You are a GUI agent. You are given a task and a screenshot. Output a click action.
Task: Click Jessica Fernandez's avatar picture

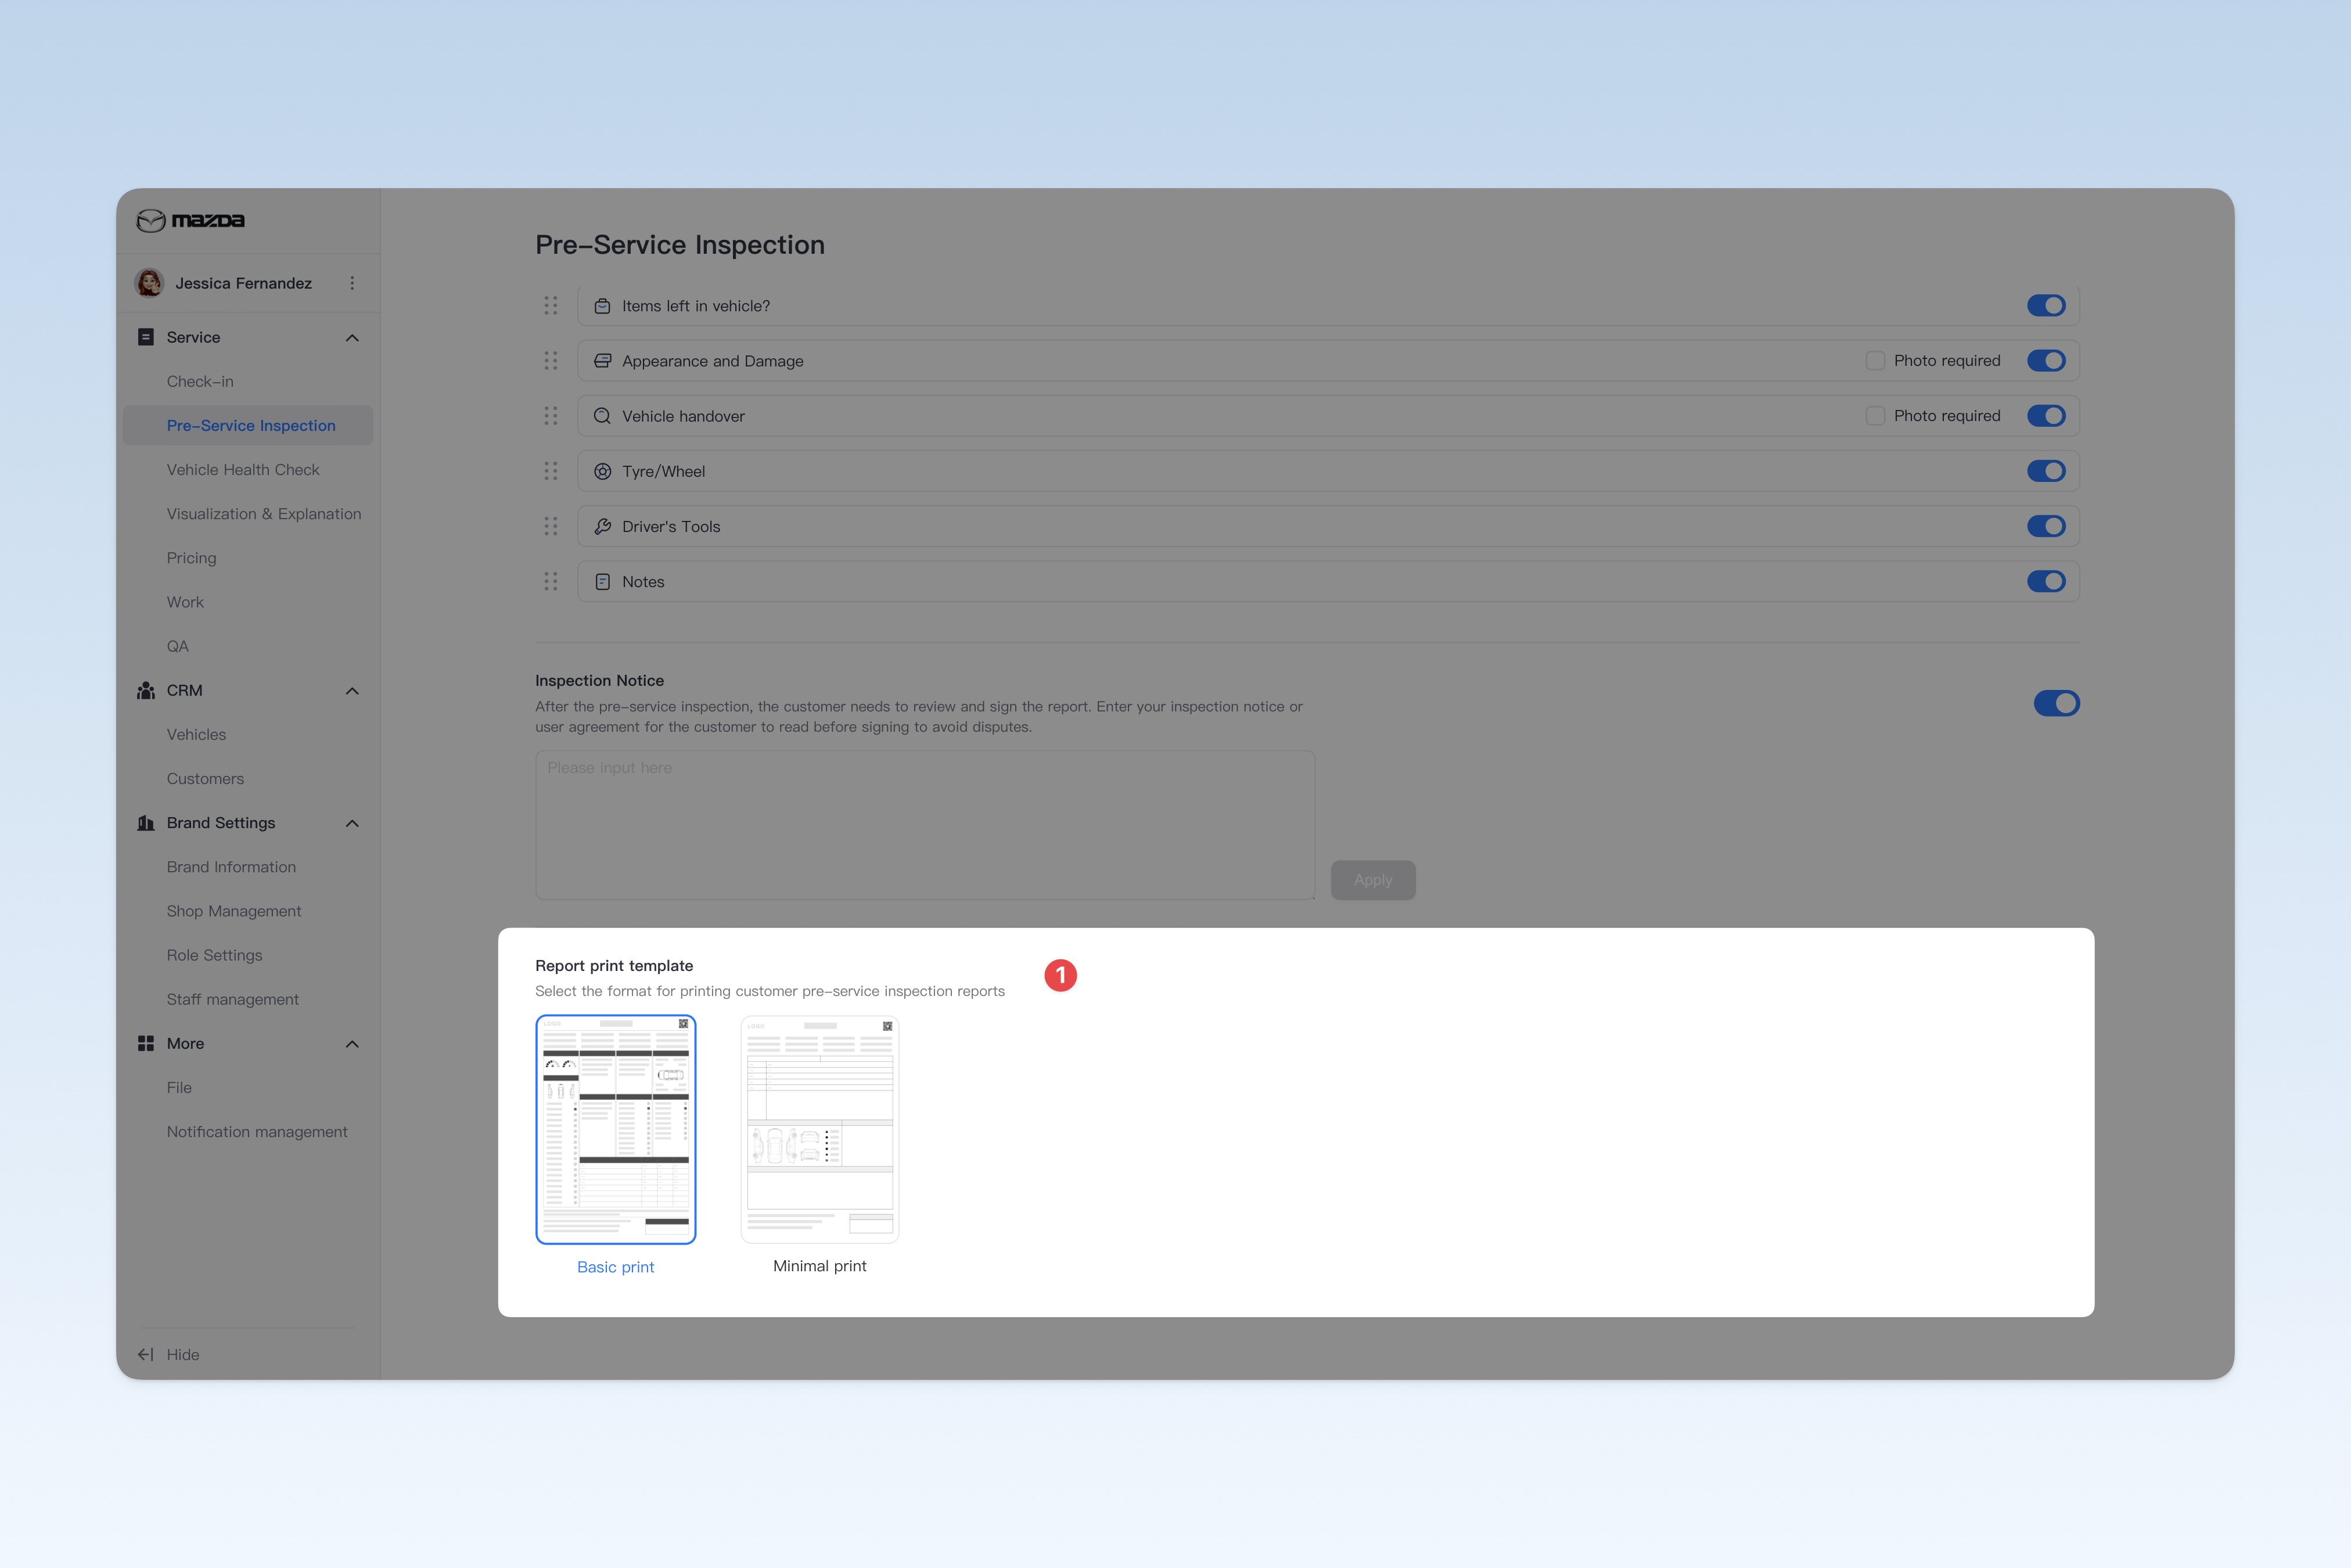[x=150, y=283]
